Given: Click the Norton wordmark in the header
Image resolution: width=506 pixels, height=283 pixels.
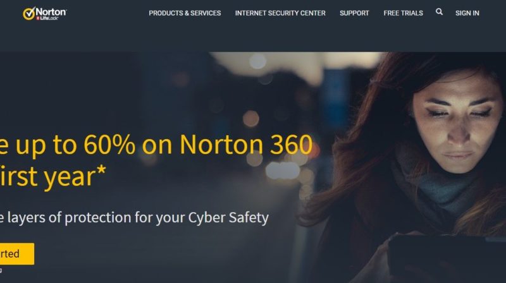Looking at the screenshot, I should 51,12.
